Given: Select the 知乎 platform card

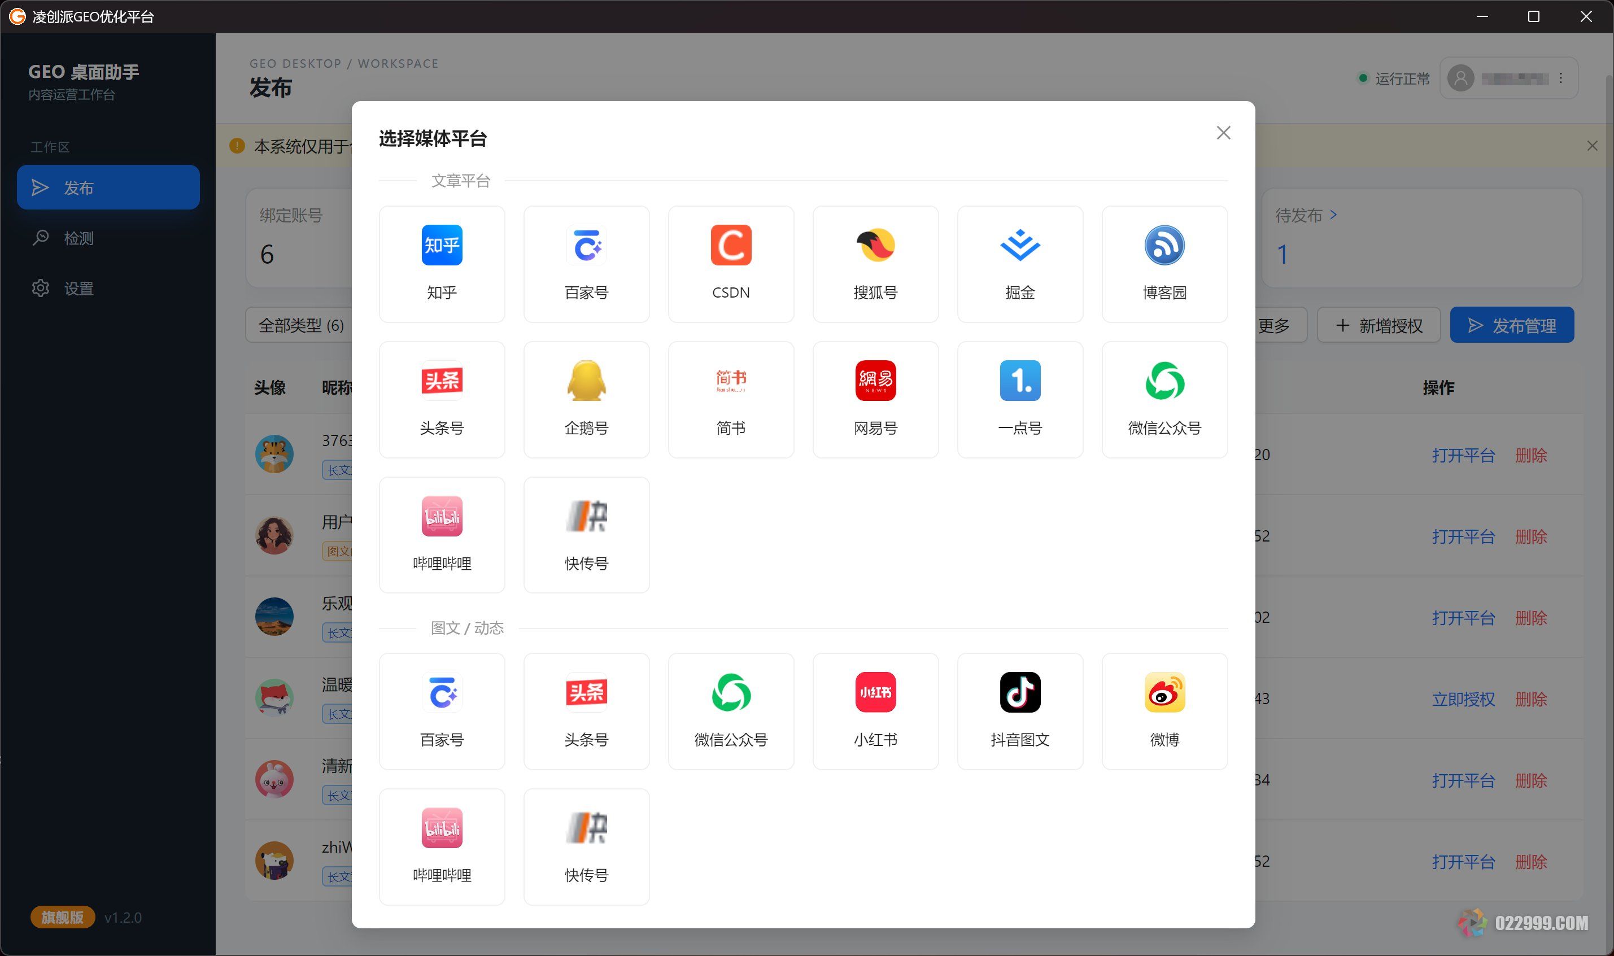Looking at the screenshot, I should 442,264.
